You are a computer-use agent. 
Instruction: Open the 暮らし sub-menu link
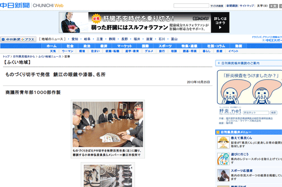[206, 51]
